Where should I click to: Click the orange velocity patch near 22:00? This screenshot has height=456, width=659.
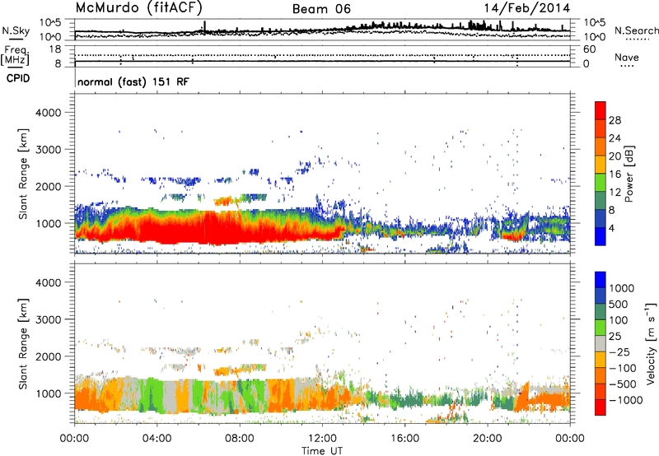tap(542, 400)
